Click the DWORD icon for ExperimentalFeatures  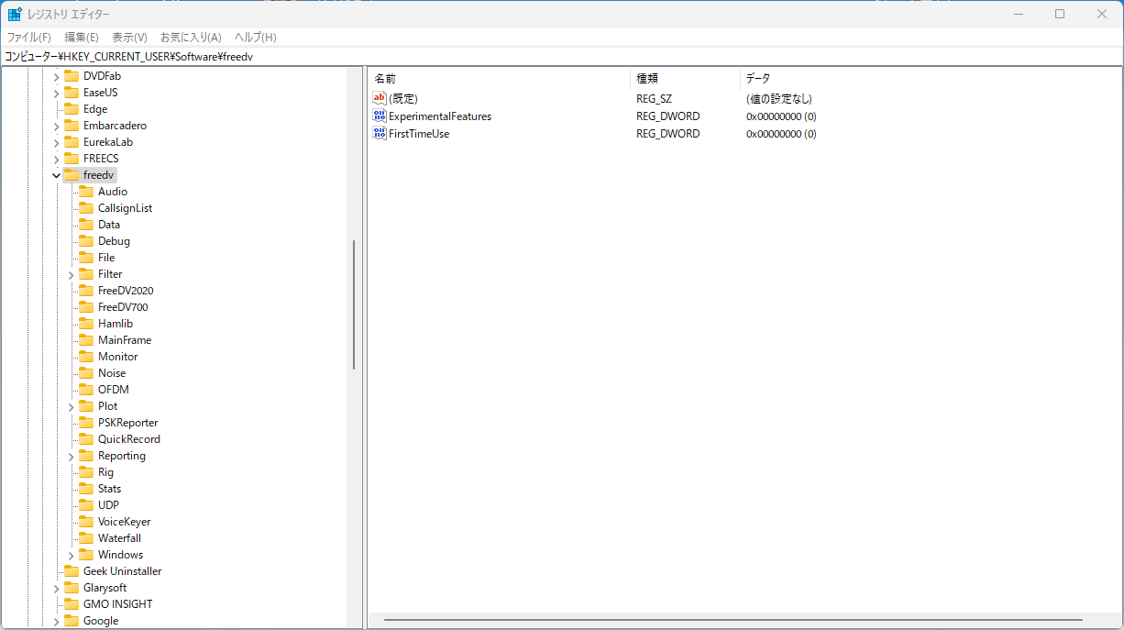pos(380,116)
